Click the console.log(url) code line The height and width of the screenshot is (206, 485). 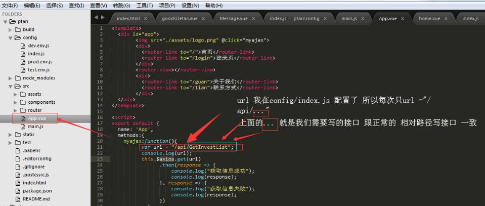tap(167, 153)
